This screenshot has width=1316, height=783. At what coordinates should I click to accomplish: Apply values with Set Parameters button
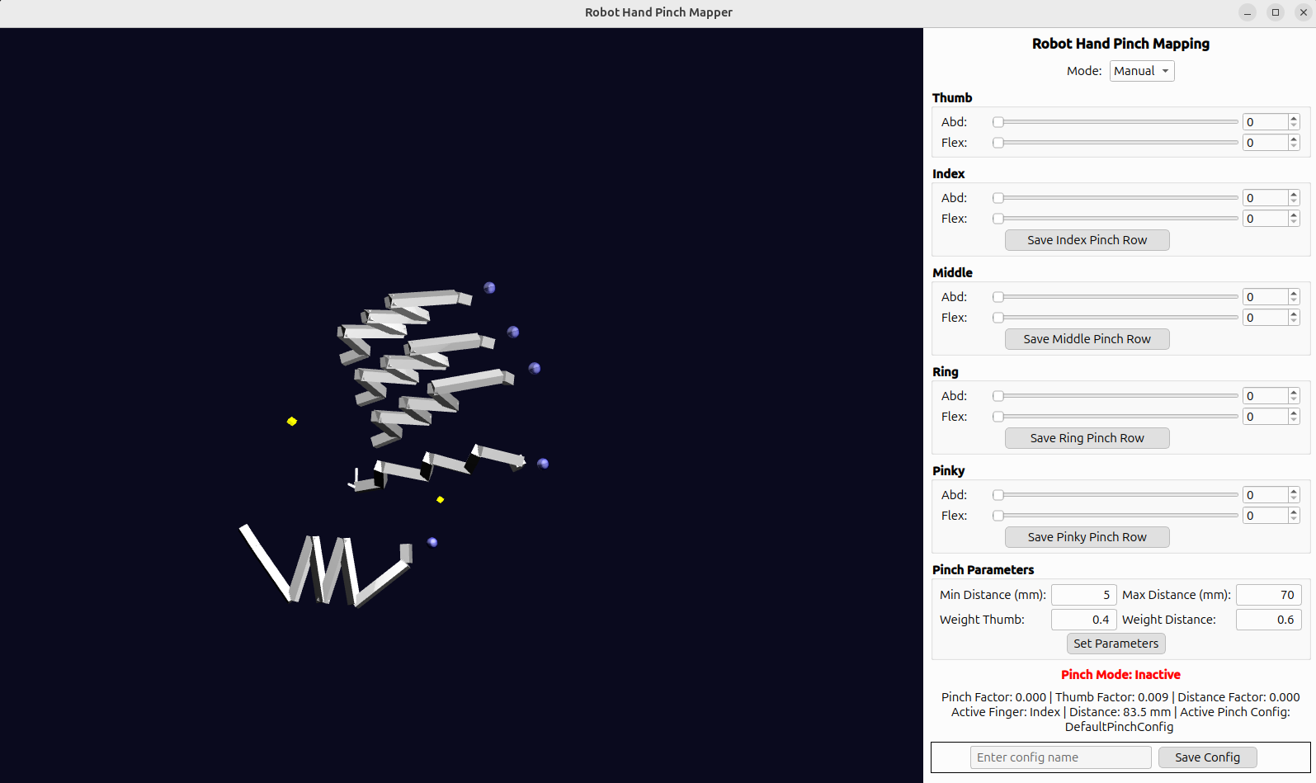coord(1116,644)
